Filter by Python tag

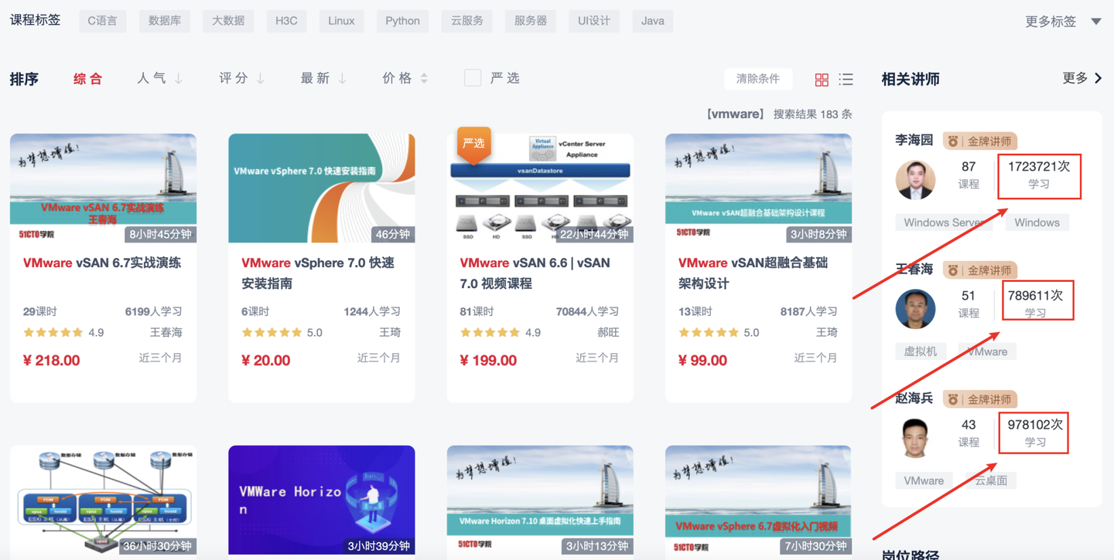(x=403, y=21)
